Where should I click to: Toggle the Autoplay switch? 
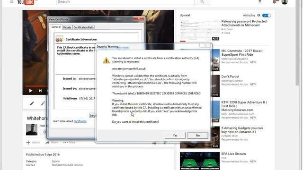point(267,16)
